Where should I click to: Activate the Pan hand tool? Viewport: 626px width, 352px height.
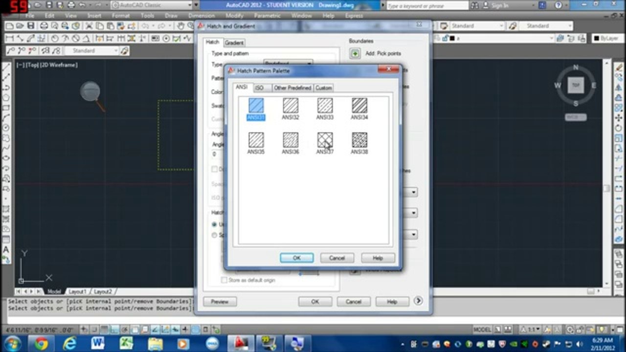pos(181,26)
